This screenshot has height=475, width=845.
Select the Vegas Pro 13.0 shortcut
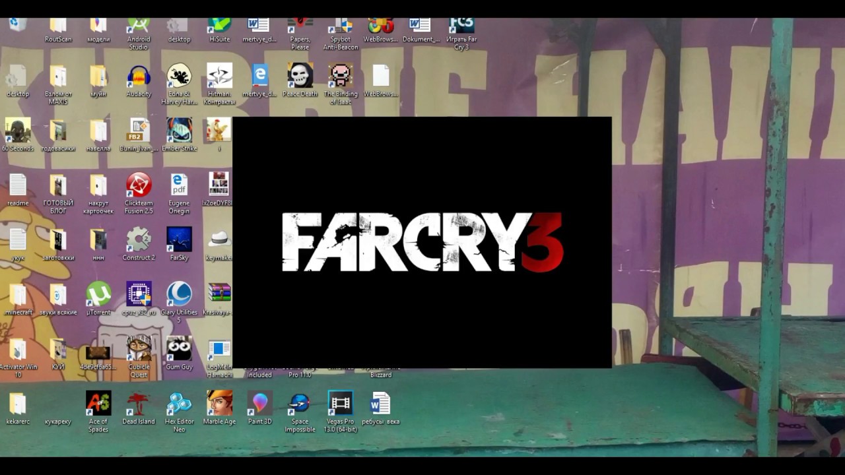(x=341, y=412)
